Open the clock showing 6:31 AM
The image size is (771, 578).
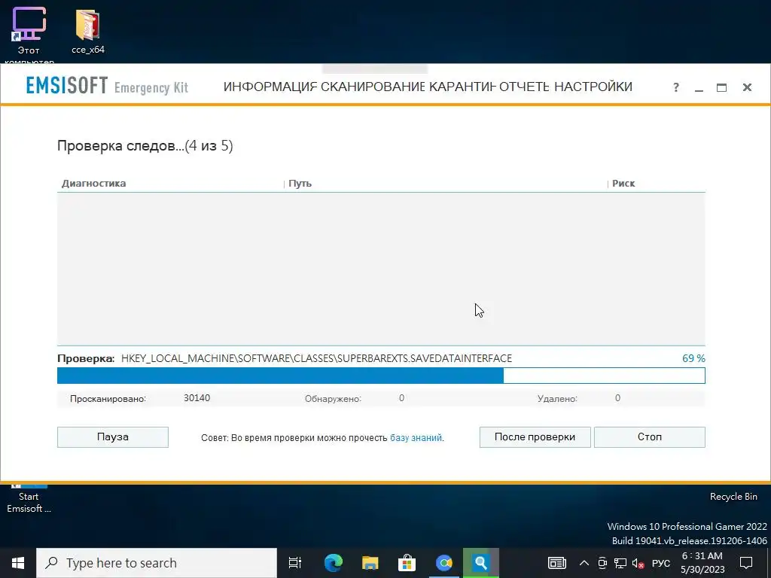[x=702, y=563]
